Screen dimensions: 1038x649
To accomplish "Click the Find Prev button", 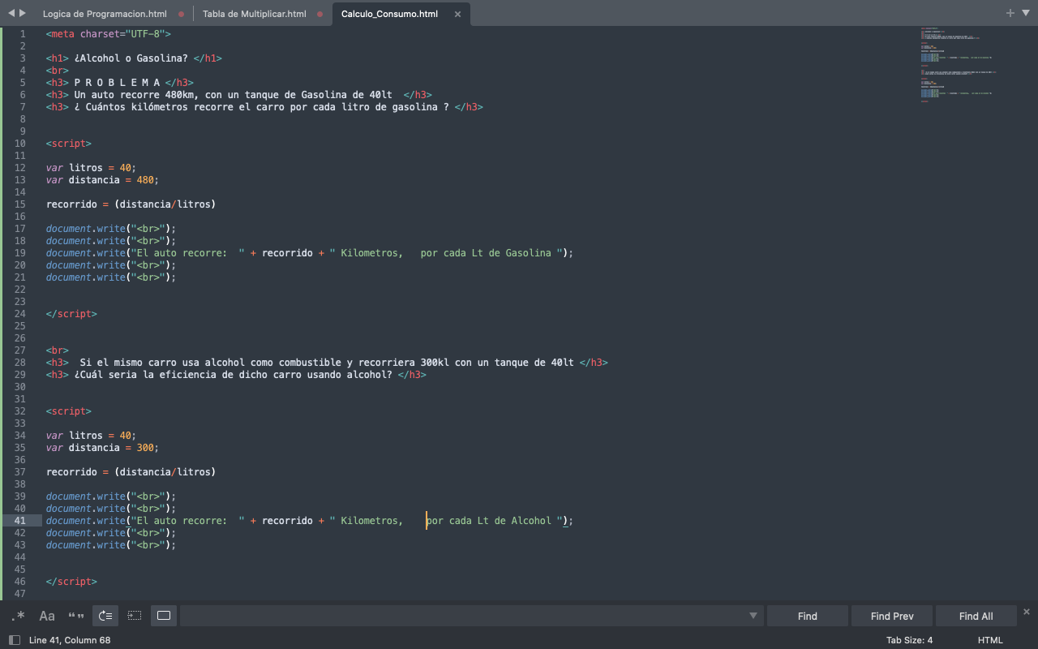I will 892,616.
